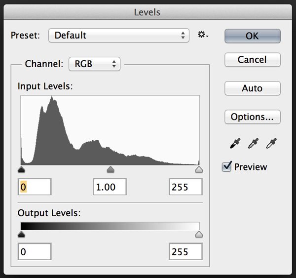296x278 pixels.
Task: Select the black point eyedropper
Action: tap(235, 143)
